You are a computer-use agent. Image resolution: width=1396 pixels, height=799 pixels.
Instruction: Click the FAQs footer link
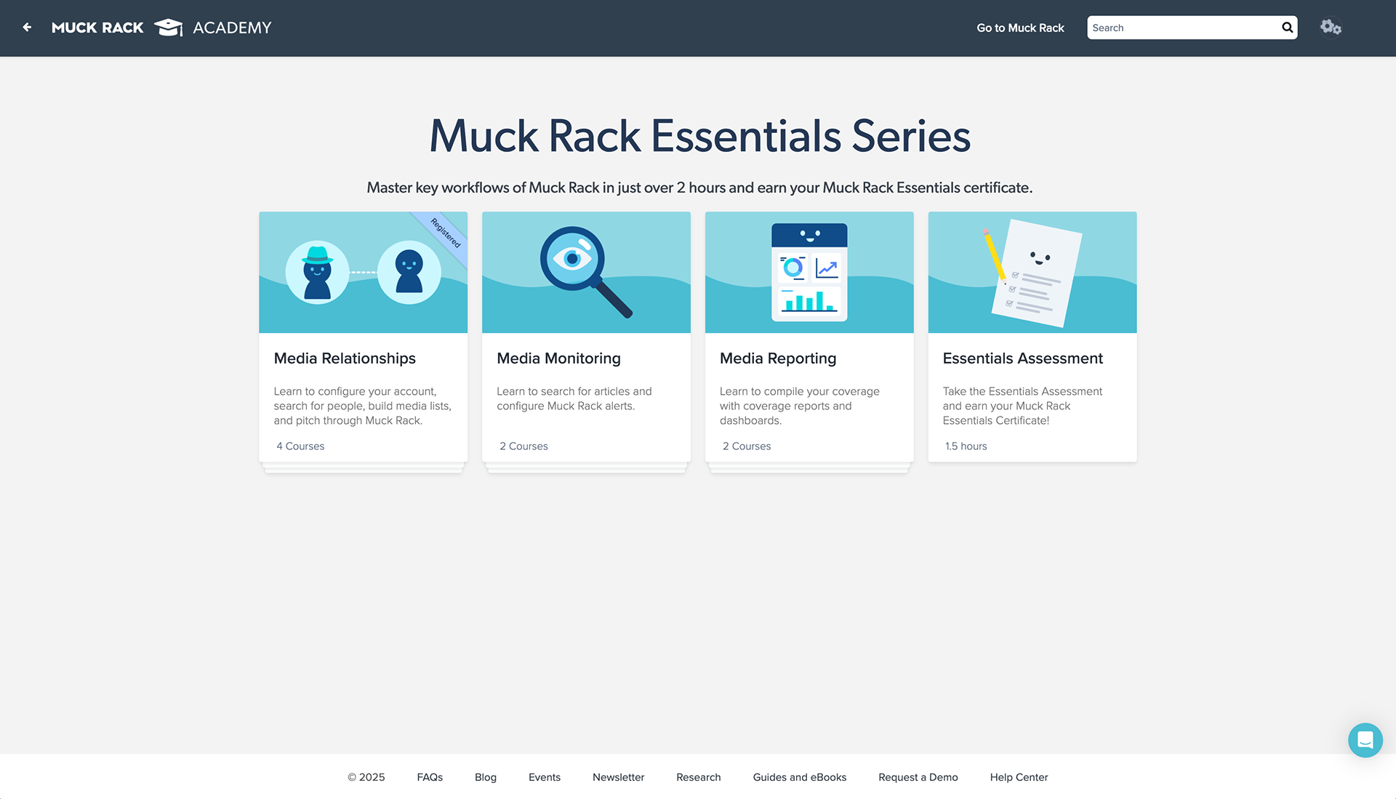pyautogui.click(x=430, y=777)
